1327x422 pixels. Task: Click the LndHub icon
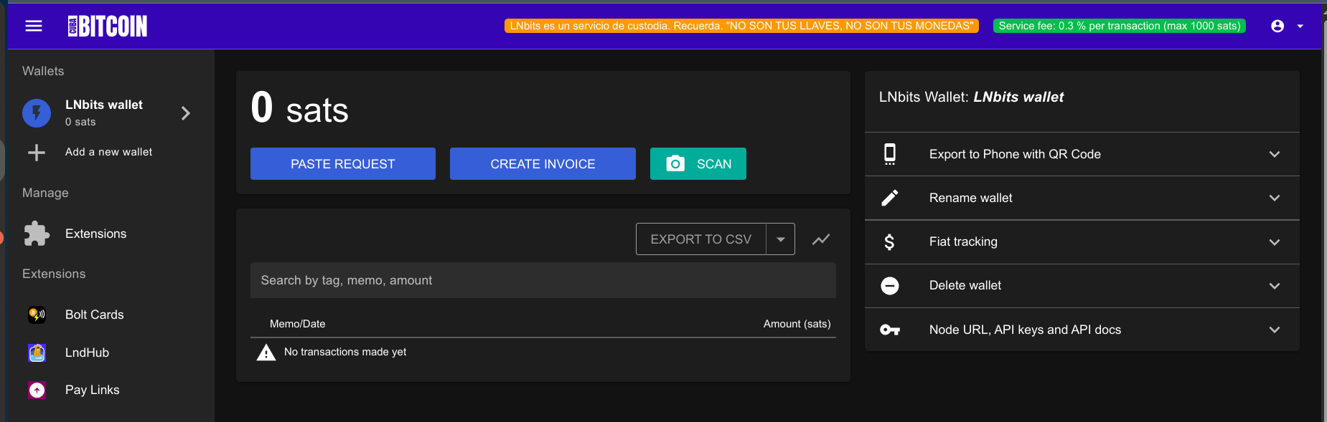pos(37,353)
